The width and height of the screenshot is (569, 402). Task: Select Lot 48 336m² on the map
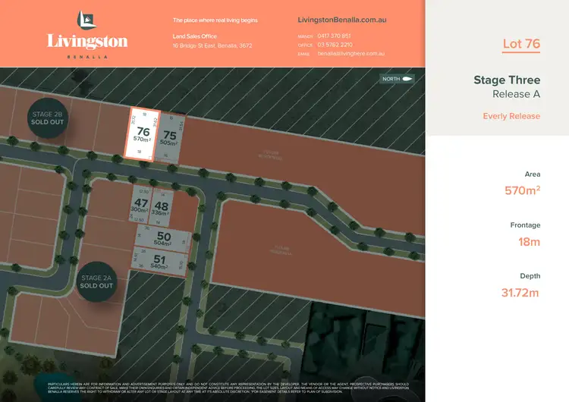[x=161, y=208]
